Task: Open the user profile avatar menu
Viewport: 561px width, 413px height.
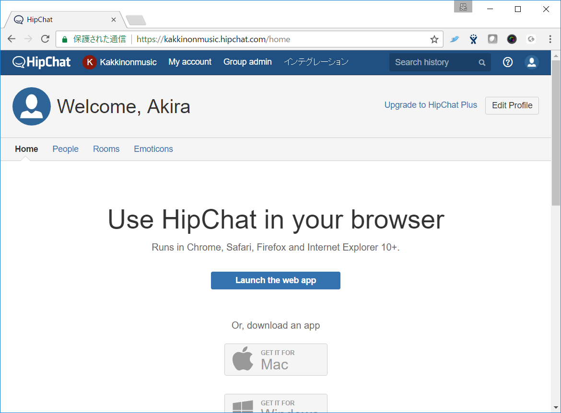Action: click(532, 62)
